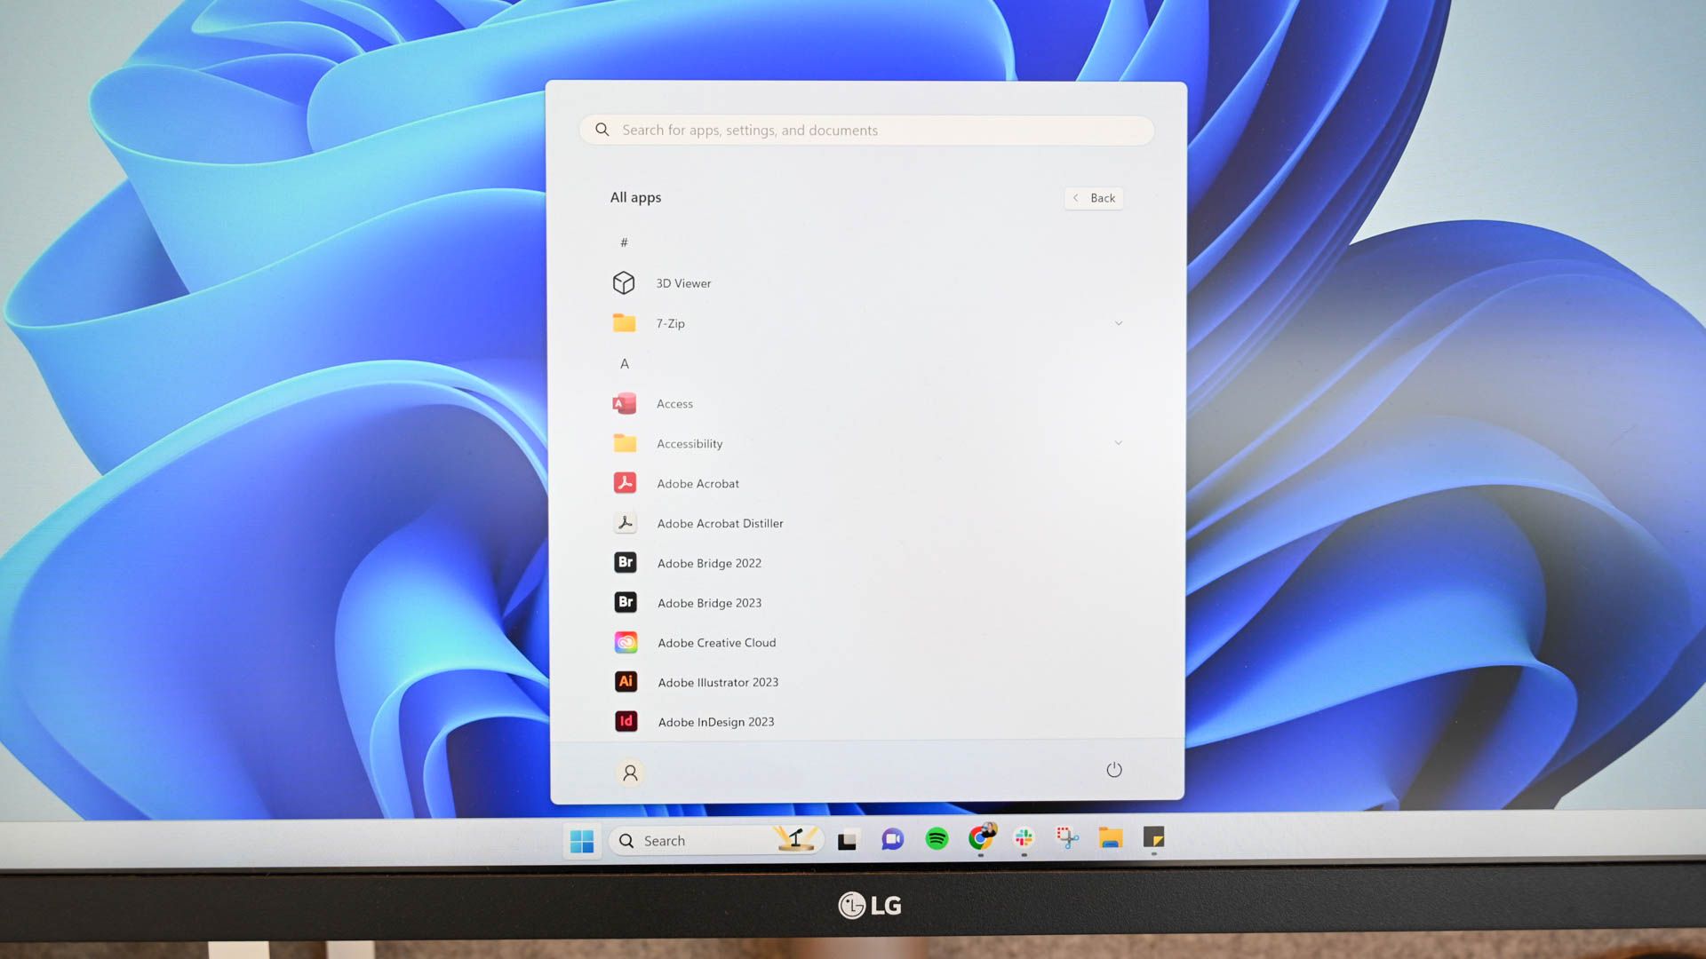Viewport: 1706px width, 959px height.
Task: Open Spotify from the taskbar
Action: 937,840
